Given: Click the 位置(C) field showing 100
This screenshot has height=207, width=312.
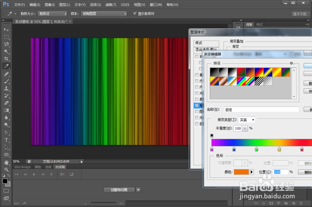Looking at the screenshot, I should [x=280, y=172].
